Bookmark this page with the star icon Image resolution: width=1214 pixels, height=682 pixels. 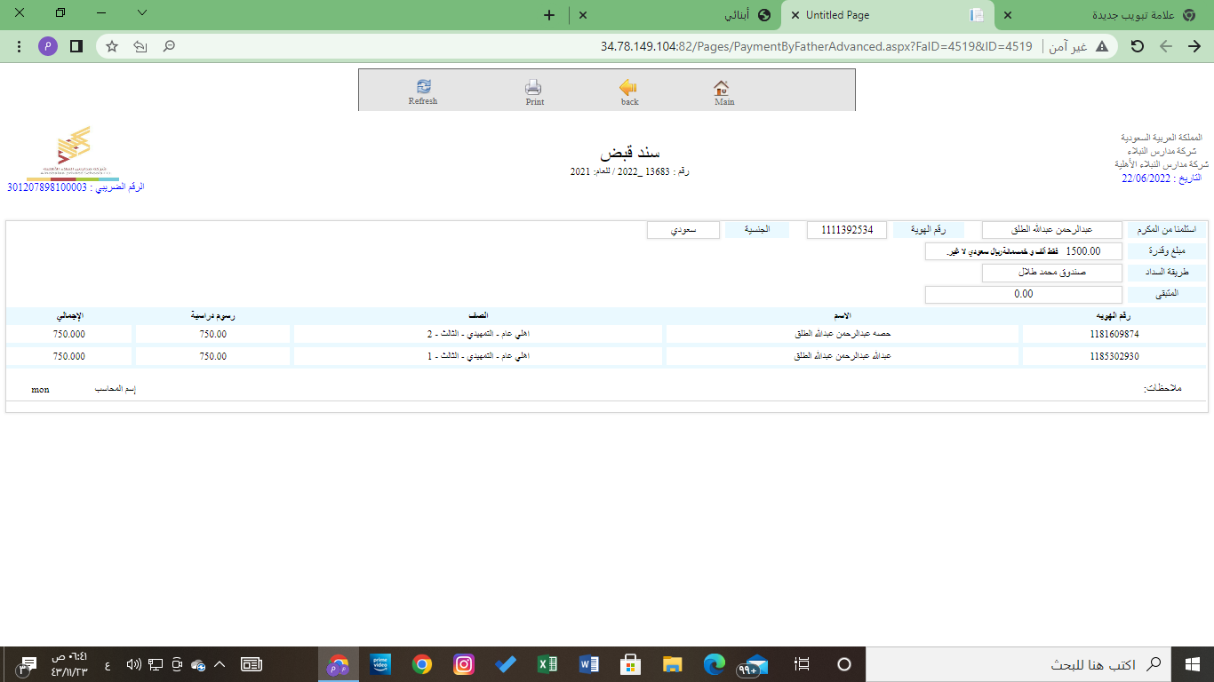[x=112, y=46]
